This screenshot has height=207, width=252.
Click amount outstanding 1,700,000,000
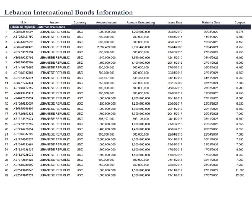click(140, 114)
